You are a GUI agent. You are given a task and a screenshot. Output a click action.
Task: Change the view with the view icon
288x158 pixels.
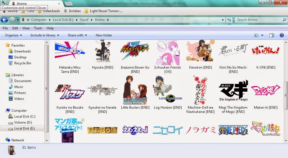[x=256, y=35]
